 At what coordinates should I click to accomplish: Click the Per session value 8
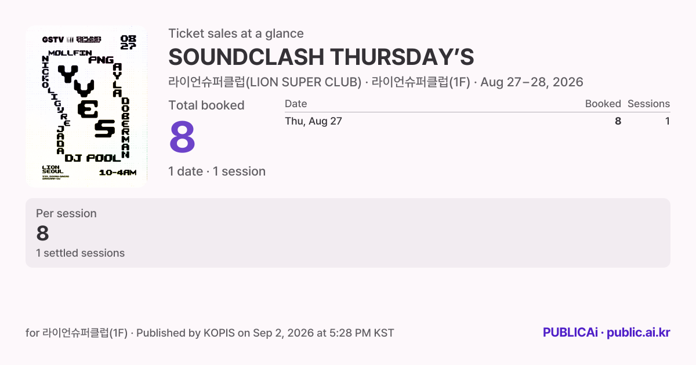42,233
